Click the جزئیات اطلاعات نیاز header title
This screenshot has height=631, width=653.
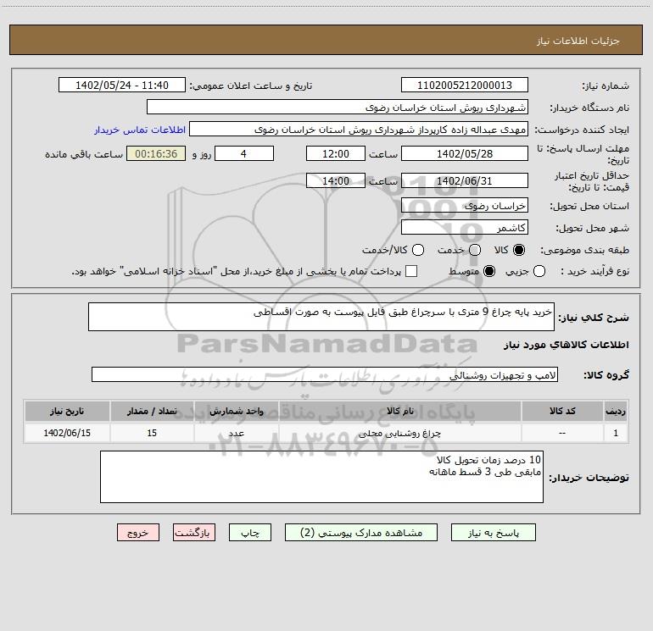point(578,41)
